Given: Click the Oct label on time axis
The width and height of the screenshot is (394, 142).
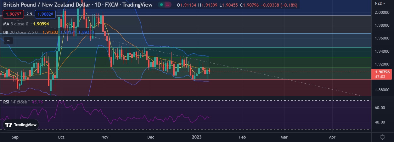Looking at the screenshot, I should click(61, 137).
